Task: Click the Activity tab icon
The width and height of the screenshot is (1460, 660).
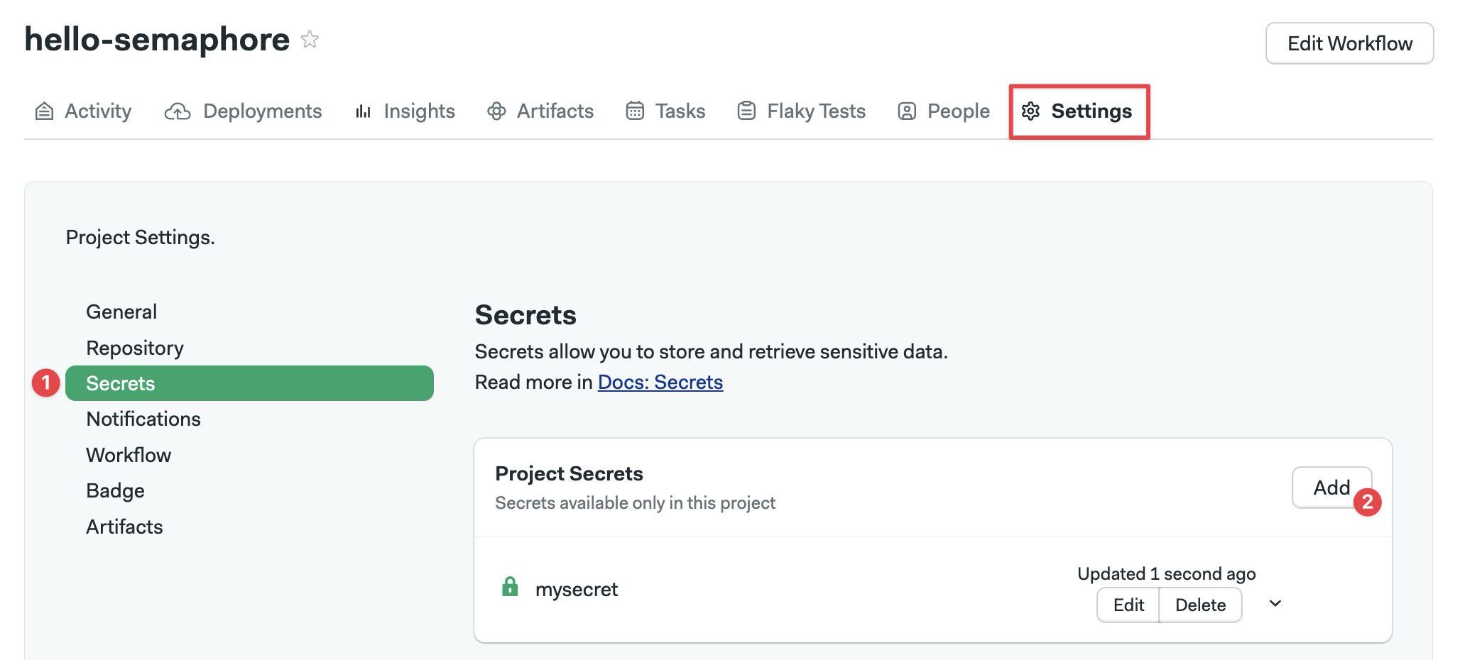Action: (x=44, y=111)
